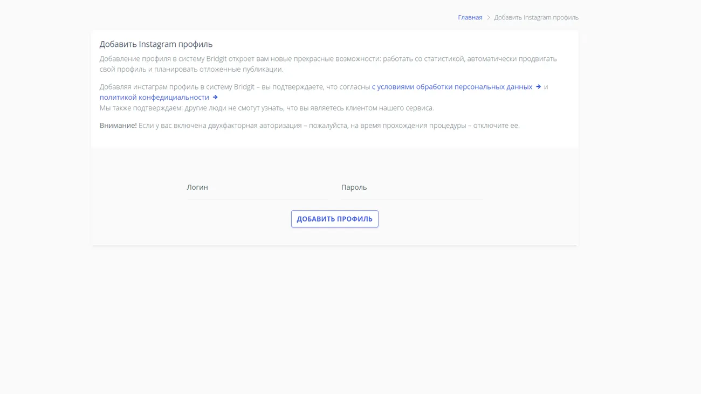This screenshot has height=394, width=701.
Task: Focus the Логин input field
Action: pyautogui.click(x=257, y=188)
